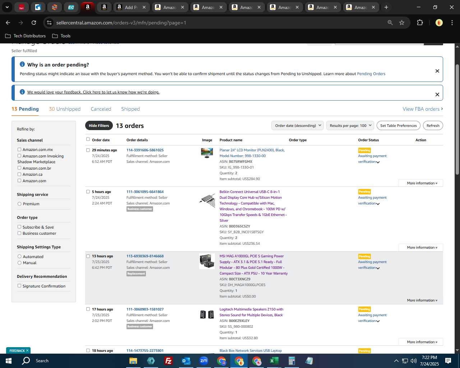Open File Explorer from the taskbar
The width and height of the screenshot is (460, 368).
click(133, 361)
